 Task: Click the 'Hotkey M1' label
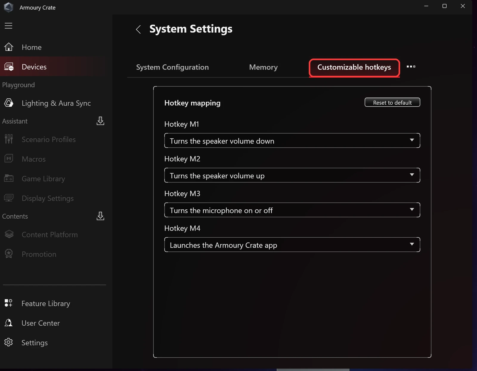(182, 124)
